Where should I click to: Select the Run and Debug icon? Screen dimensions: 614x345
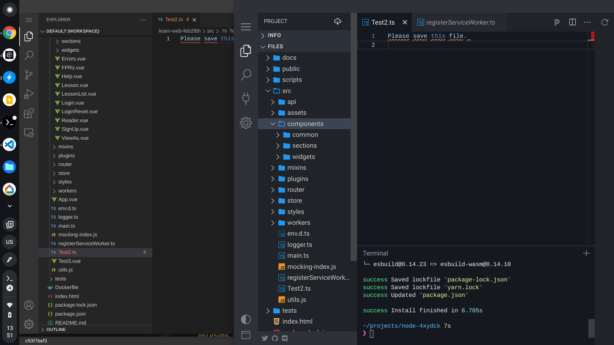29,94
